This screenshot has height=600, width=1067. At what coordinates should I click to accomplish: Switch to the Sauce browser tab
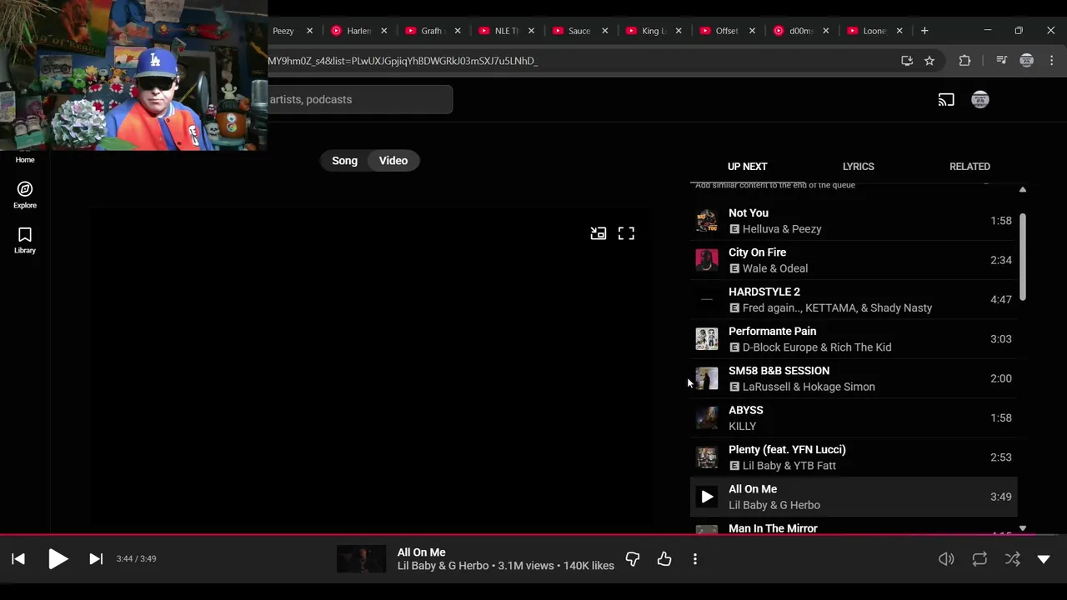click(579, 31)
